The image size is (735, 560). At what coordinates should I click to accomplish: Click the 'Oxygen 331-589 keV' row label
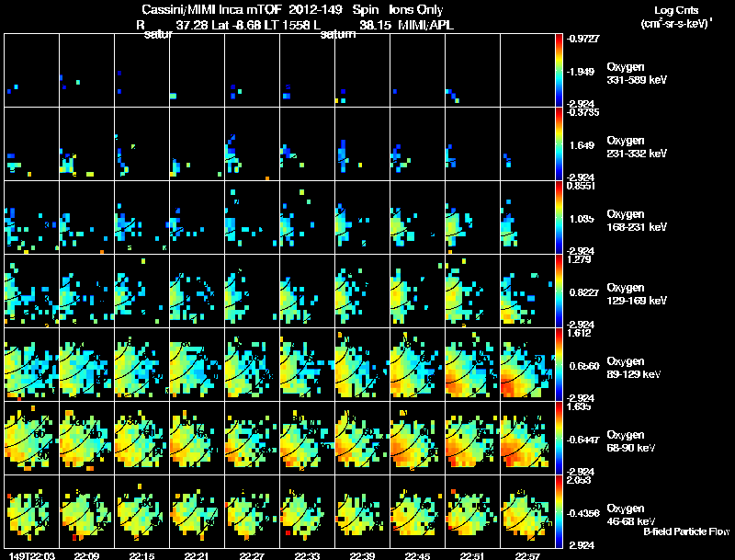click(637, 74)
